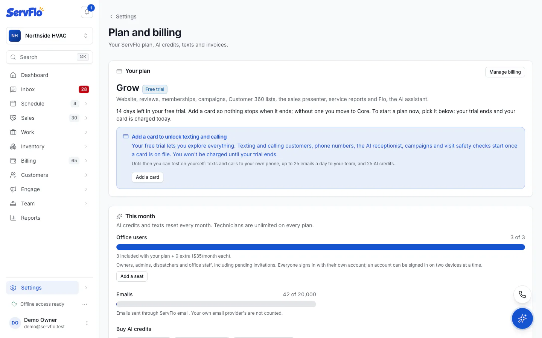
Task: Click the Work briefcase icon
Action: (13, 132)
